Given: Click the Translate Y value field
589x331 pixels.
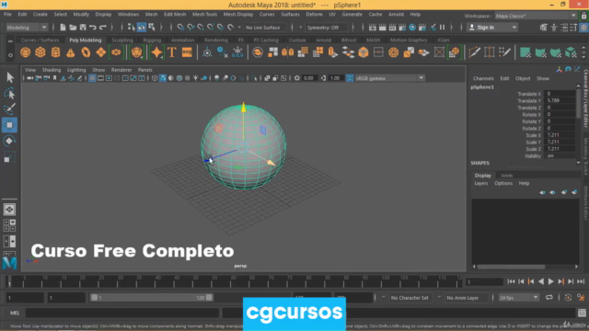Looking at the screenshot, I should [x=560, y=100].
